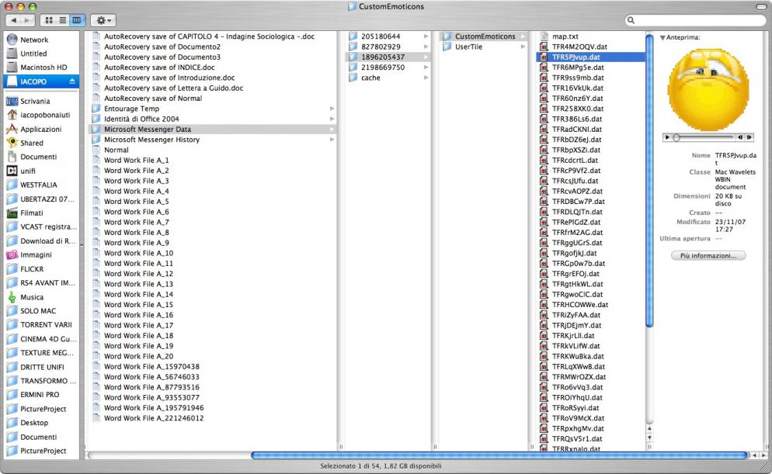This screenshot has height=474, width=772.
Task: Go forward with the toolbar forward arrow
Action: coord(28,20)
